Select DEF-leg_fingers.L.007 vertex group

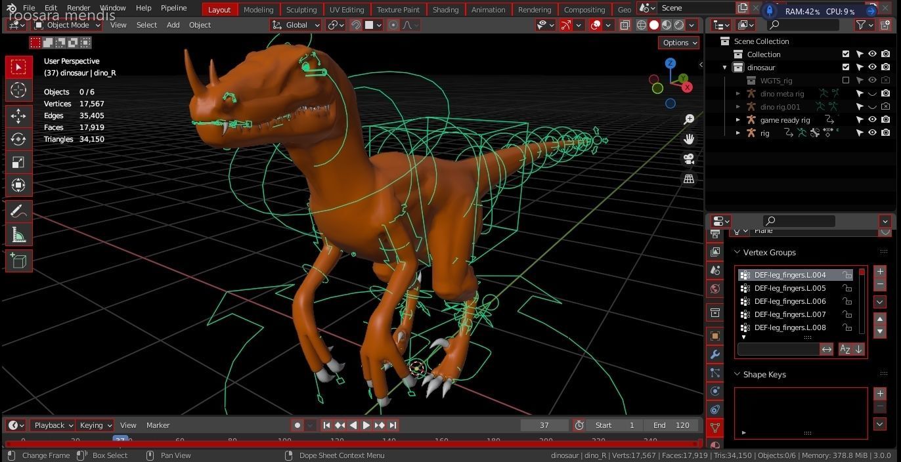tap(795, 314)
